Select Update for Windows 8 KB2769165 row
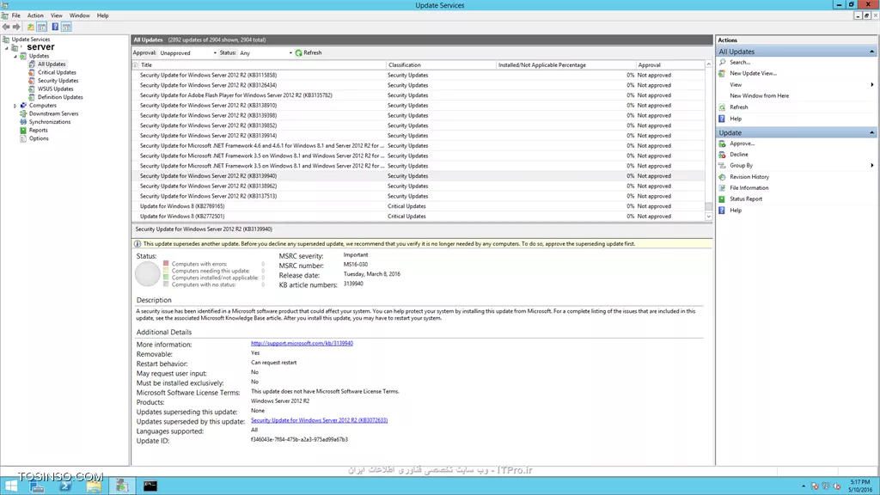The width and height of the screenshot is (880, 495). coord(419,206)
